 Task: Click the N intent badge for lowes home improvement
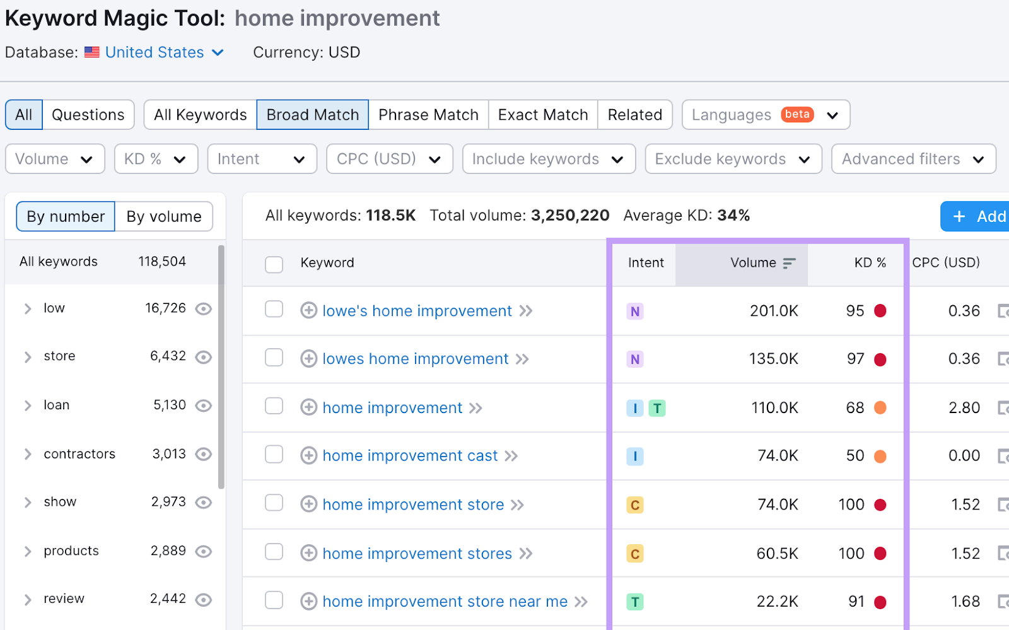[x=635, y=359]
